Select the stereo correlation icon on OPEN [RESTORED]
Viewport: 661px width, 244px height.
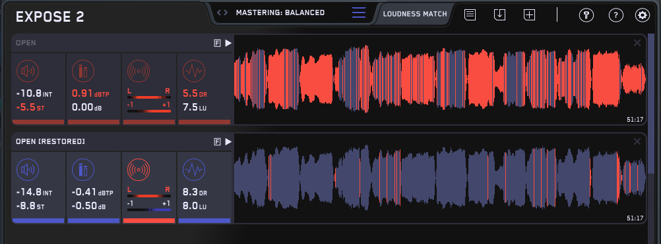click(x=139, y=170)
